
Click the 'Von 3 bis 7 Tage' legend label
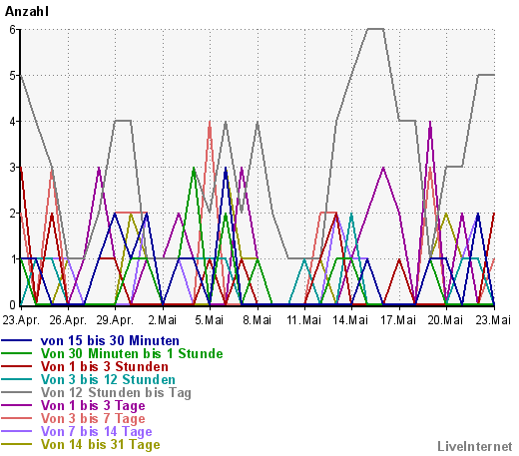point(93,418)
